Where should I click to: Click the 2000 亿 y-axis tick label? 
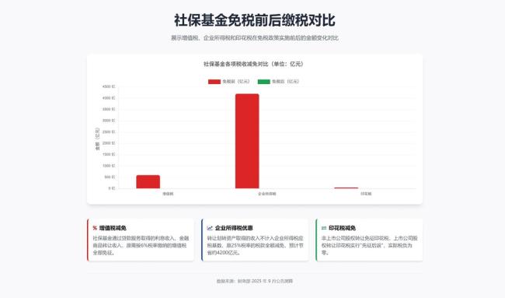109,143
